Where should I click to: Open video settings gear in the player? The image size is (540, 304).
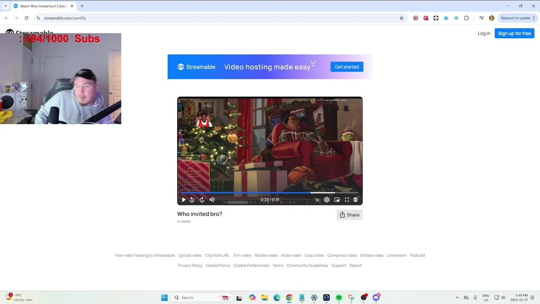327,200
